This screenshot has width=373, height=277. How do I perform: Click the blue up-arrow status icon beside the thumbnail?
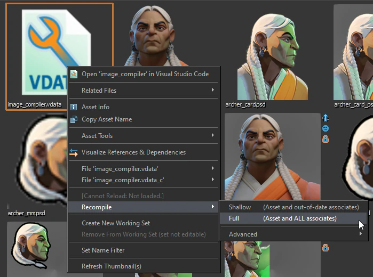tap(326, 118)
